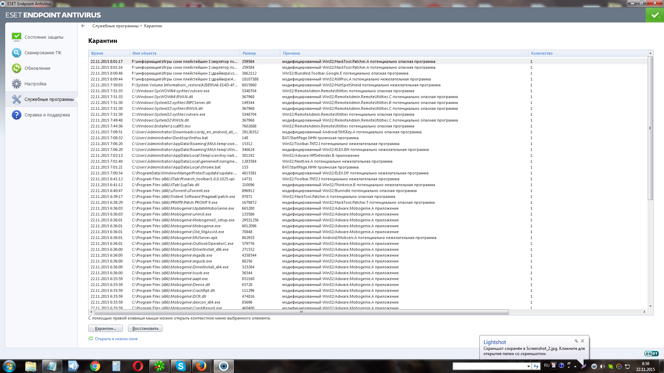Sort the list by Имя объекта column

click(185, 53)
